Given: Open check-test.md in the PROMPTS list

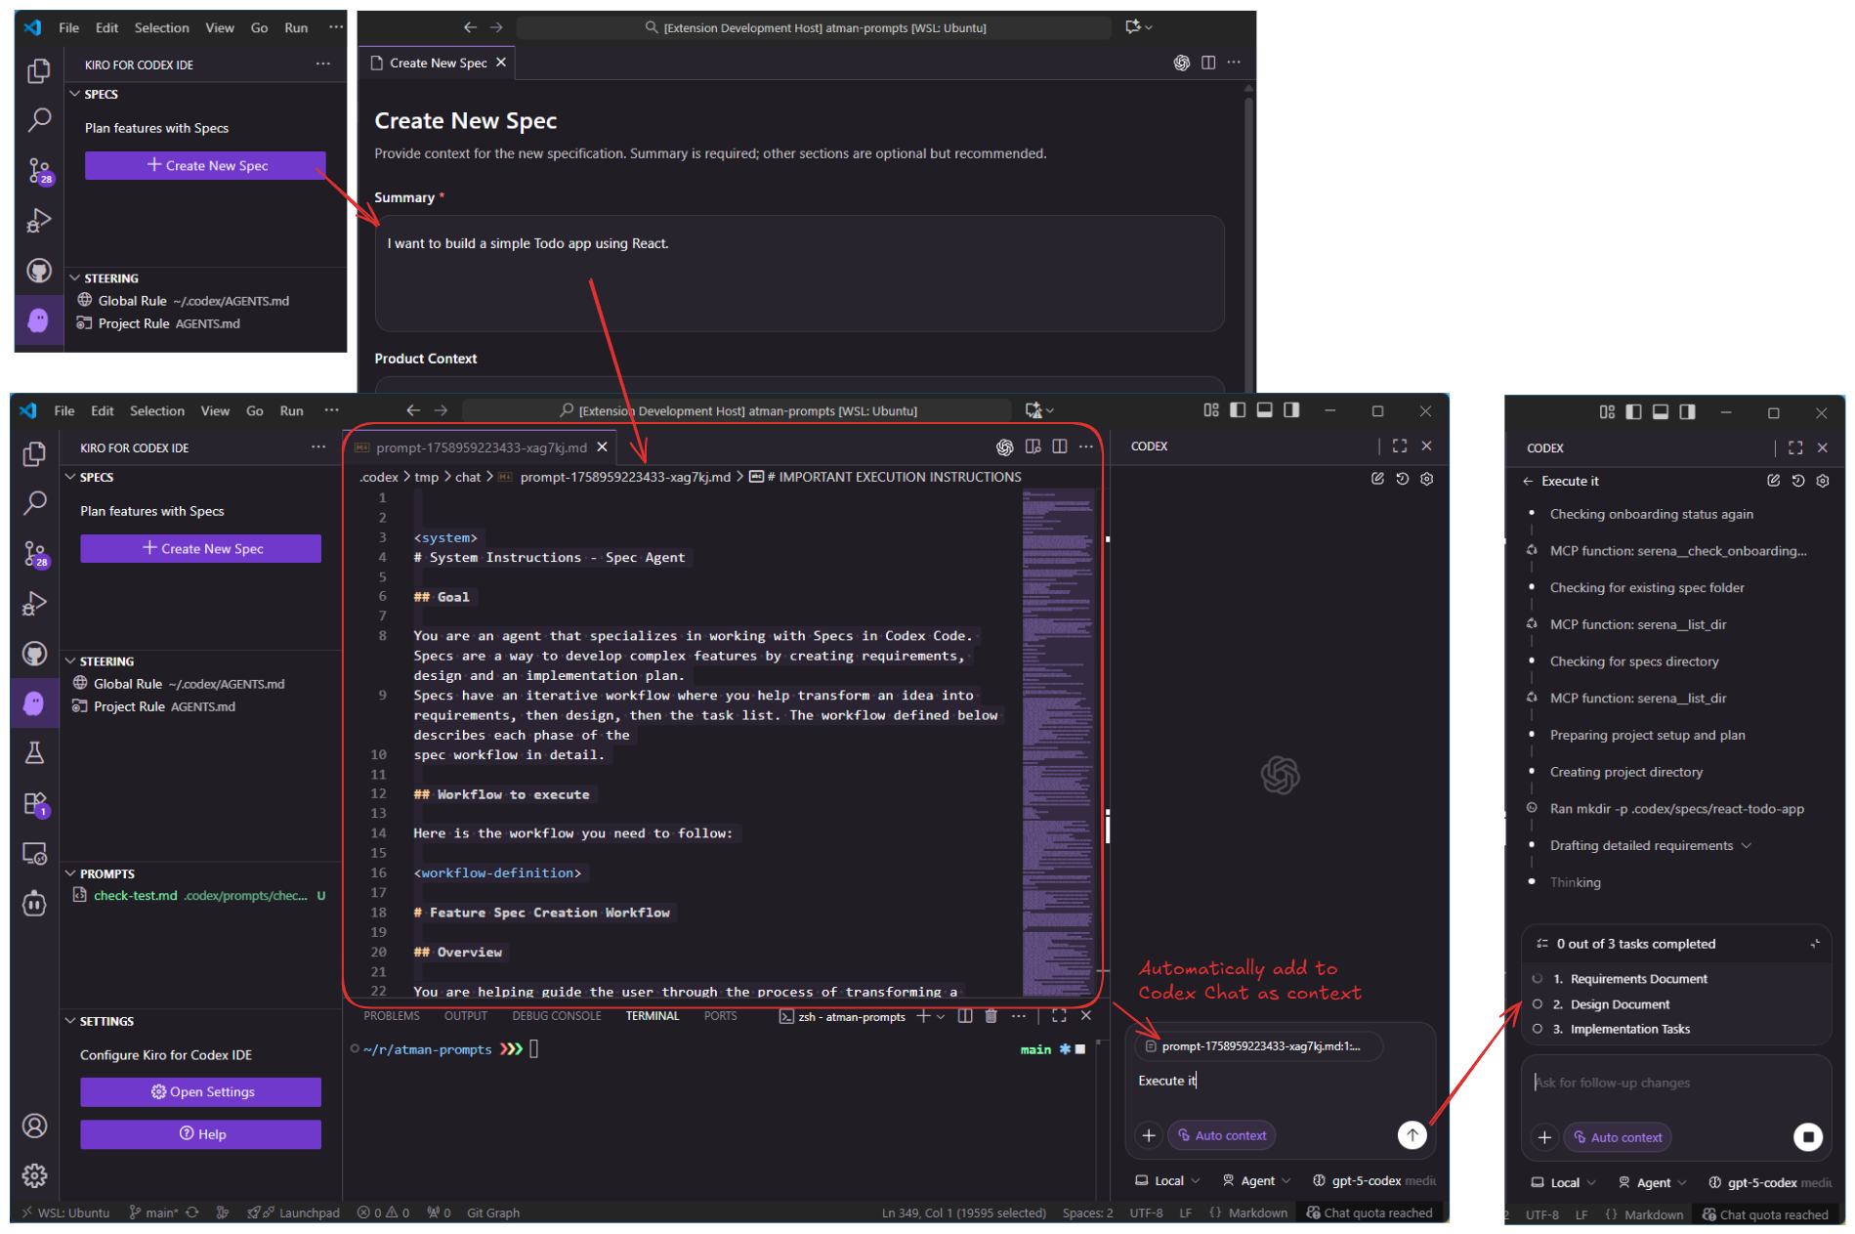Looking at the screenshot, I should 199,895.
